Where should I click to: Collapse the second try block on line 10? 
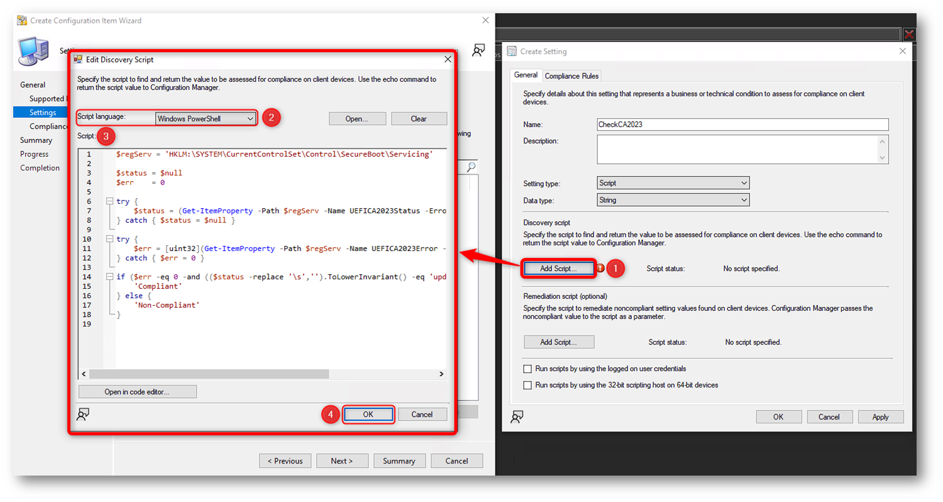coord(109,239)
